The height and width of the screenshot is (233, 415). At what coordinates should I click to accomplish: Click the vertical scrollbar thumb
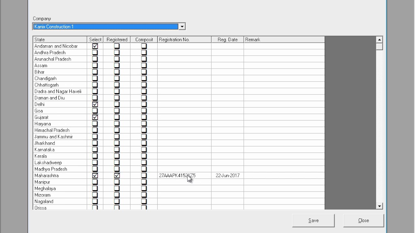click(x=379, y=46)
